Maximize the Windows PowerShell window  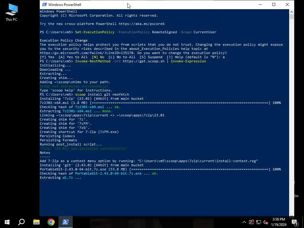coord(274,4)
